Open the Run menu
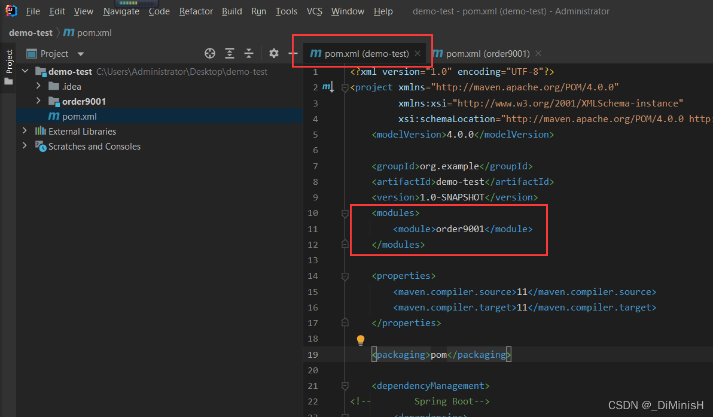 click(x=259, y=11)
